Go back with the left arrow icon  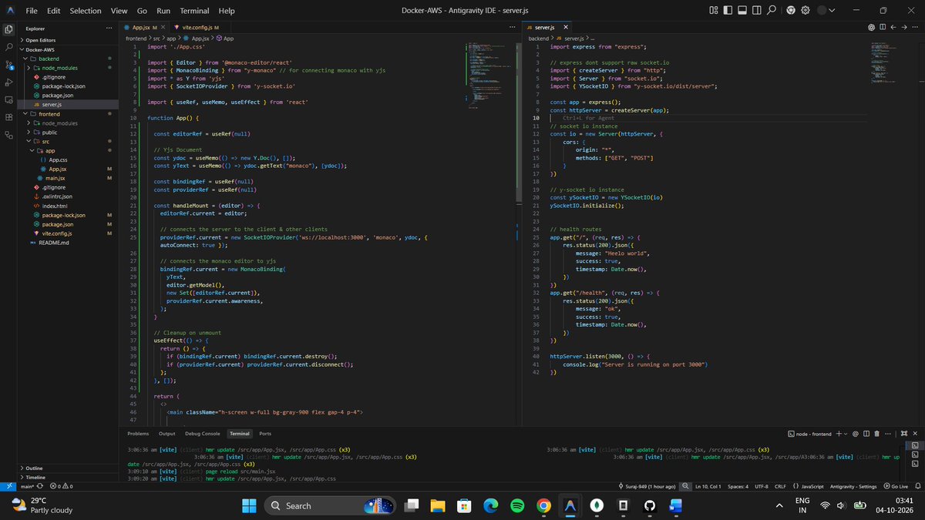click(895, 27)
